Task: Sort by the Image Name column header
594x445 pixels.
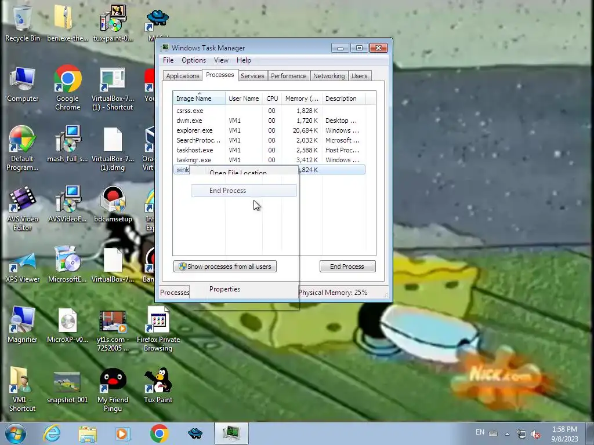Action: pos(200,99)
